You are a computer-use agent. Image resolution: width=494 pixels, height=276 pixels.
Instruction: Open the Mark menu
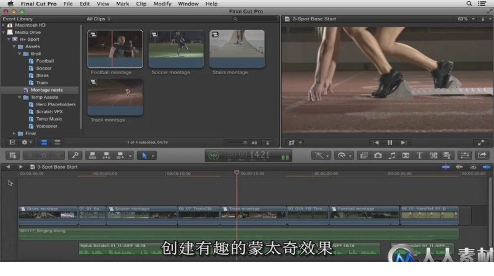pyautogui.click(x=122, y=4)
